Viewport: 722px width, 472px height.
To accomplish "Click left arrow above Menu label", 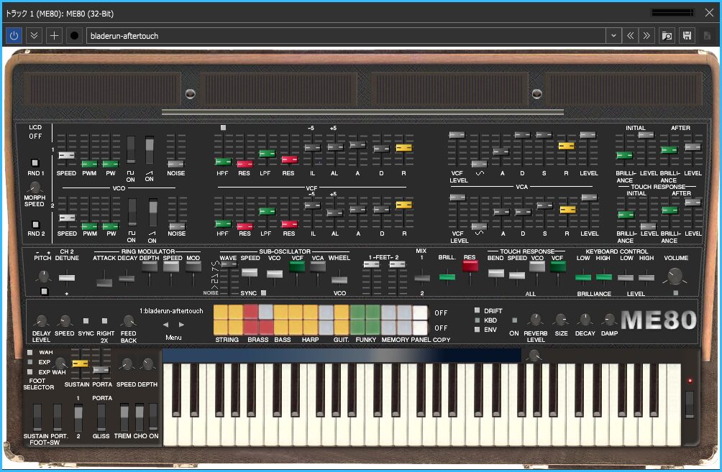I will click(166, 324).
